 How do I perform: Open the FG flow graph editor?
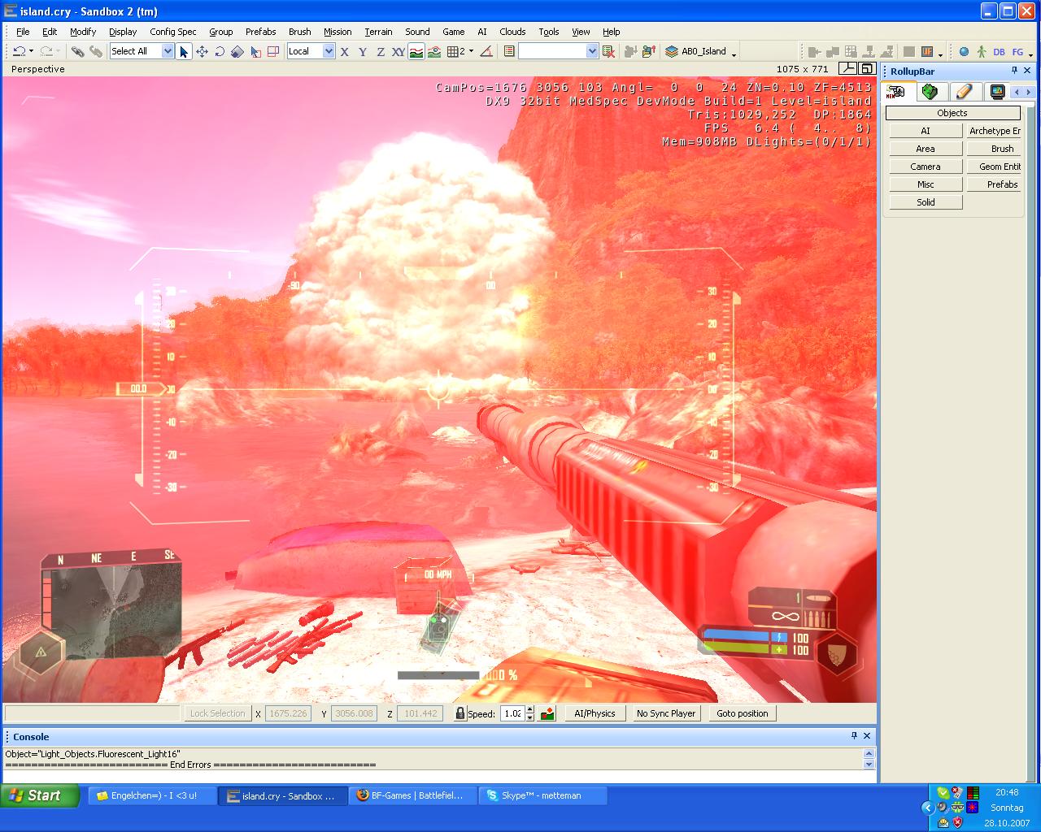click(1017, 51)
